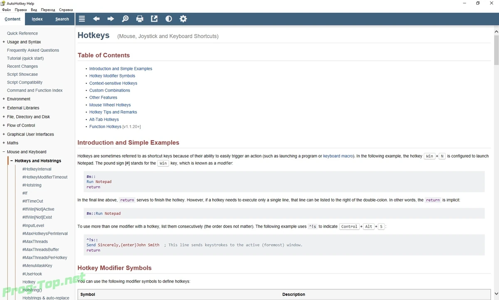Image resolution: width=499 pixels, height=300 pixels.
Task: Open the Справка menu
Action: [x=66, y=10]
